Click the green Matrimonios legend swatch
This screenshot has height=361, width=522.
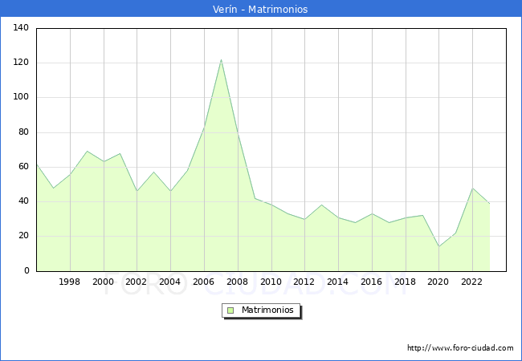(230, 310)
